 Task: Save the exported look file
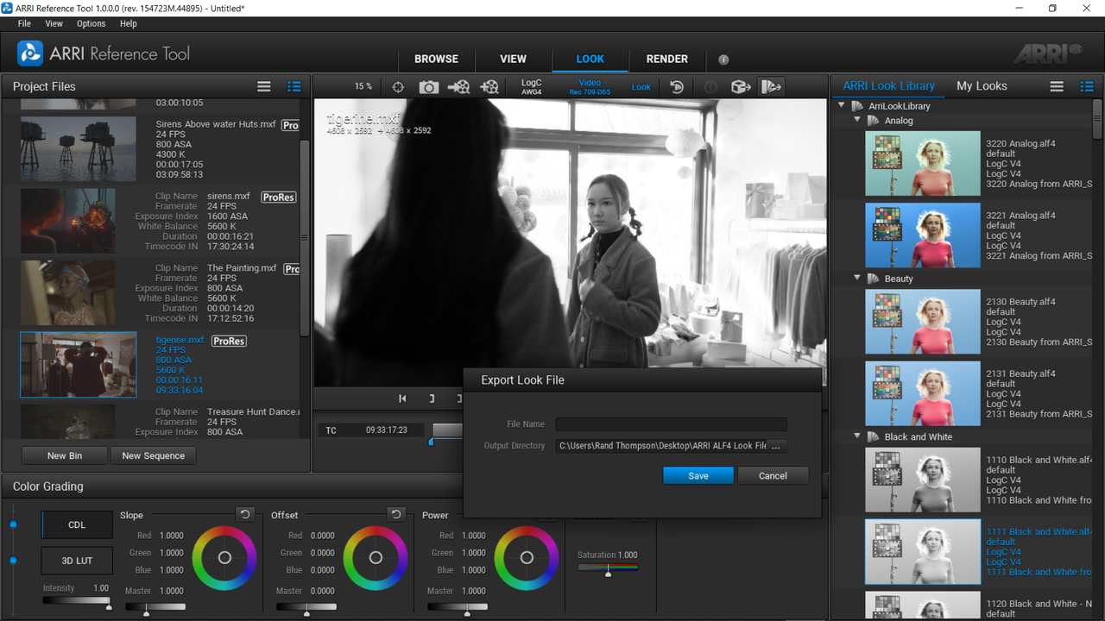(698, 475)
